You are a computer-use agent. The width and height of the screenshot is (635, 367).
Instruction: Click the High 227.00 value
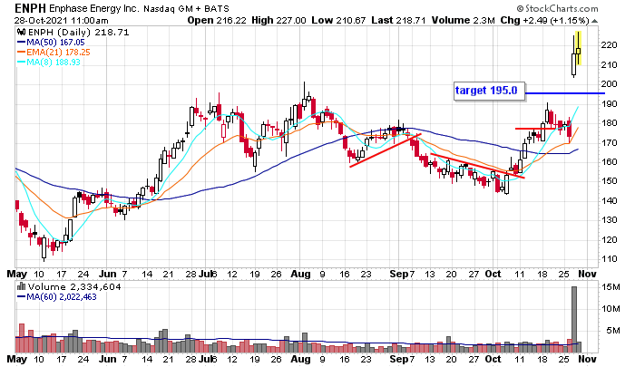(x=278, y=20)
